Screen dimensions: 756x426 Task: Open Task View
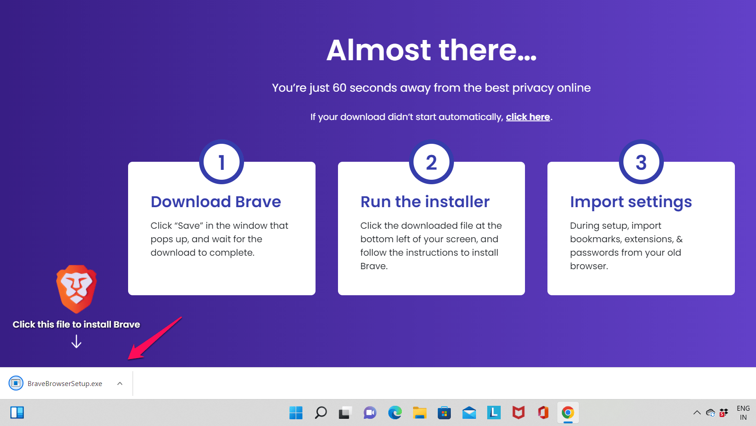coord(345,413)
